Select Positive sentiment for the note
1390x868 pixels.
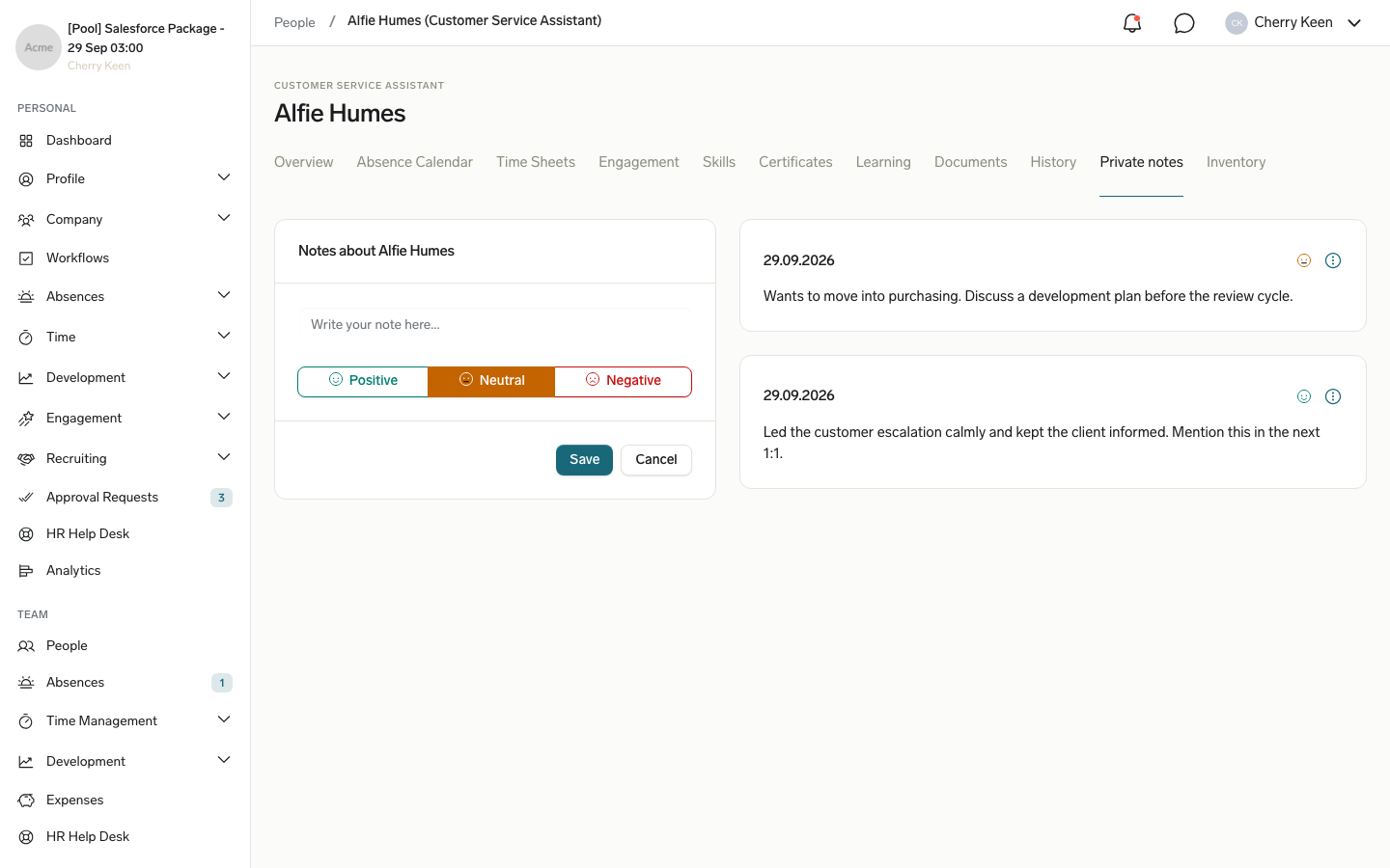pyautogui.click(x=363, y=381)
